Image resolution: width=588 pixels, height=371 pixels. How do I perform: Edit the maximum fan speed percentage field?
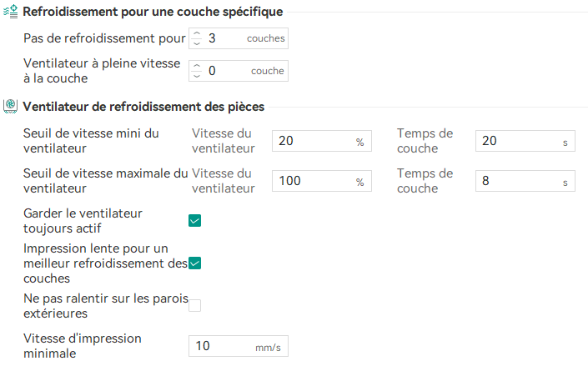[313, 181]
